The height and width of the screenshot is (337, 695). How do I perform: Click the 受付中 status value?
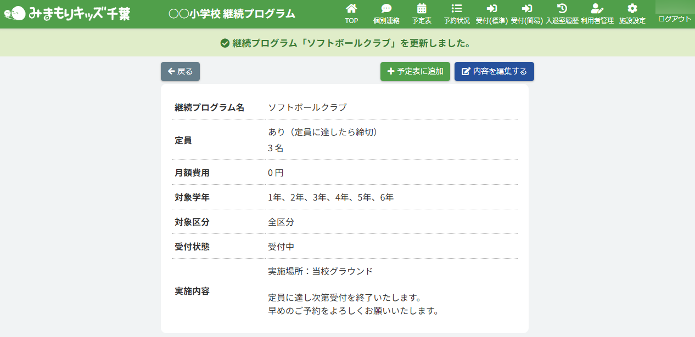(x=281, y=247)
